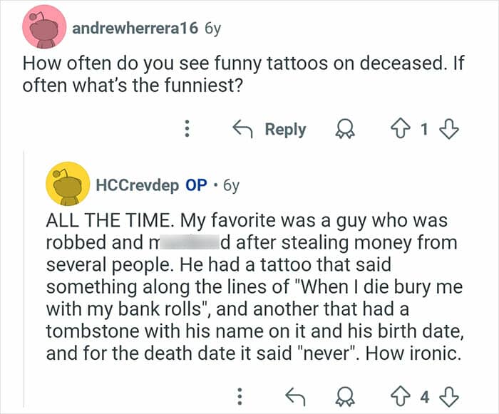Downvote andrewherrera16's comment
This screenshot has height=414, width=499.
449,130
